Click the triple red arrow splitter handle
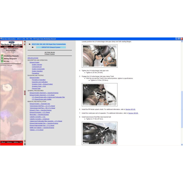This screenshot has width=183, height=183. 25,93
